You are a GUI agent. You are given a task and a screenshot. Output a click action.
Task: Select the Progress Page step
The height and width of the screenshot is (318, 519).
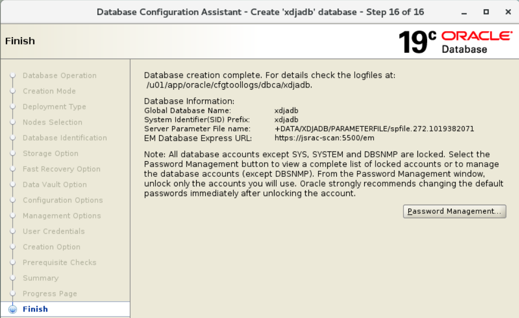(49, 293)
